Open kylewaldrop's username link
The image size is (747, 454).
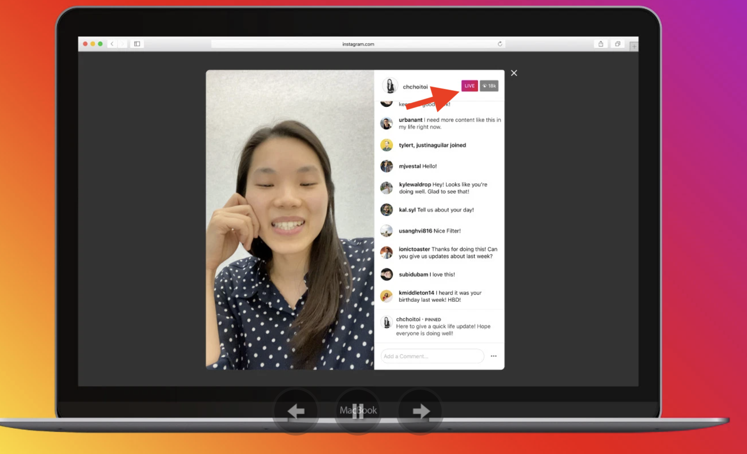pyautogui.click(x=415, y=184)
